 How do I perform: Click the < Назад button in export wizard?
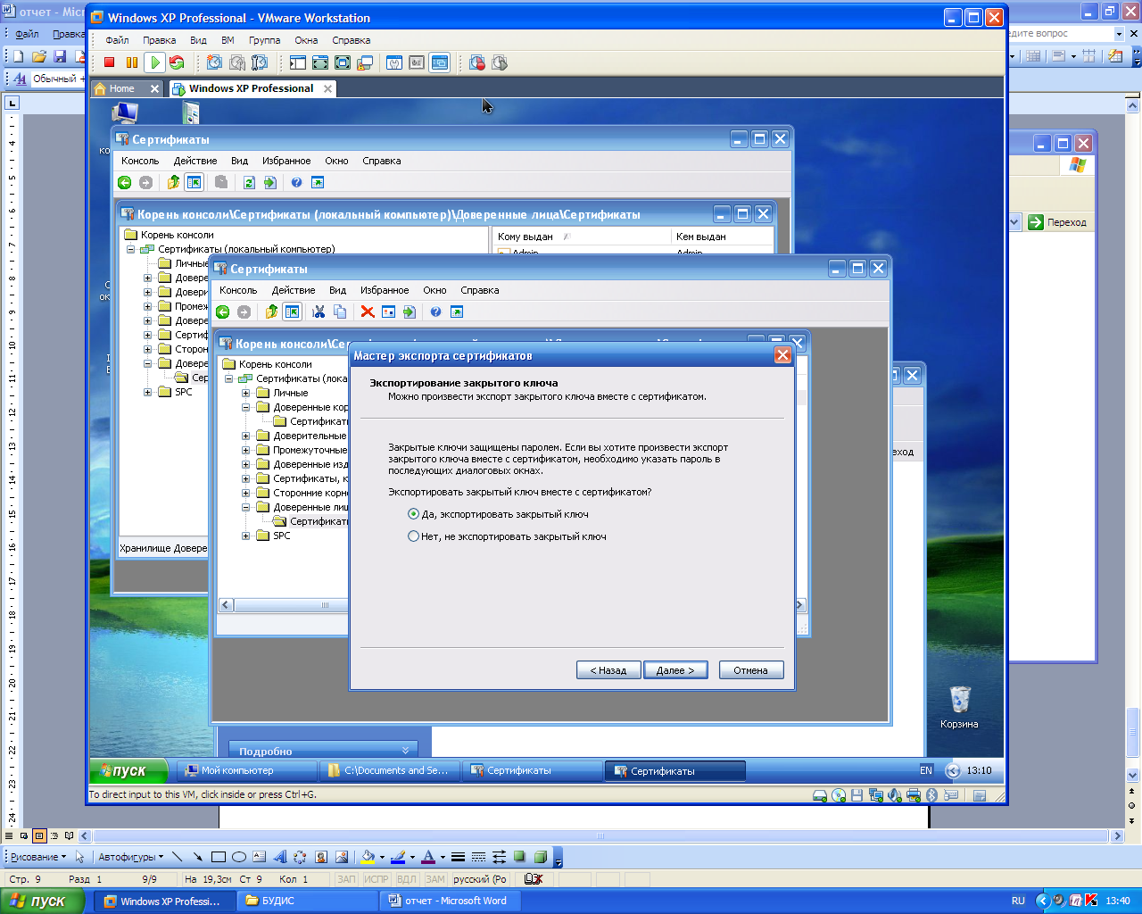tap(608, 670)
